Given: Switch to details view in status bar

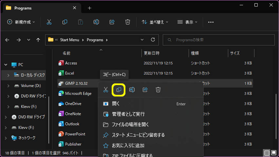Looking at the screenshot, I should click(267, 153).
